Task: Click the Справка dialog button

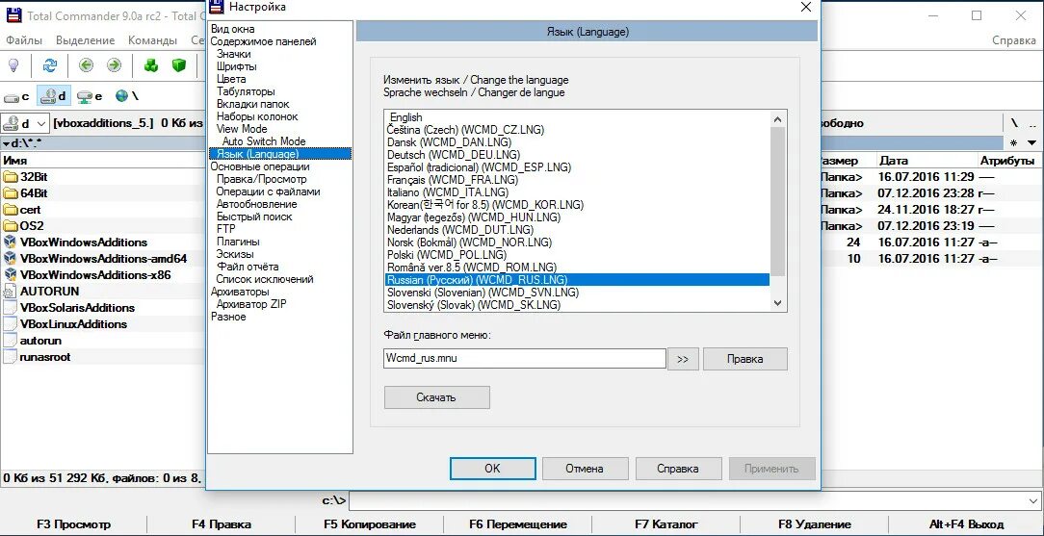Action: tap(678, 469)
